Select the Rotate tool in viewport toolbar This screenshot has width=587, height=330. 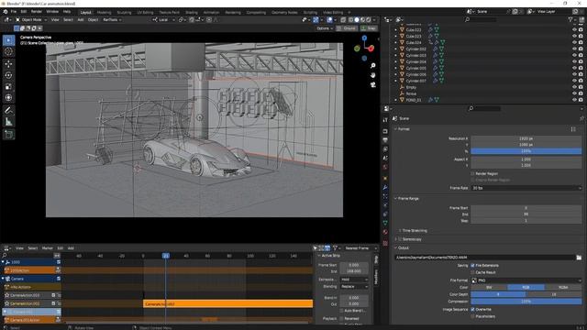pyautogui.click(x=8, y=75)
